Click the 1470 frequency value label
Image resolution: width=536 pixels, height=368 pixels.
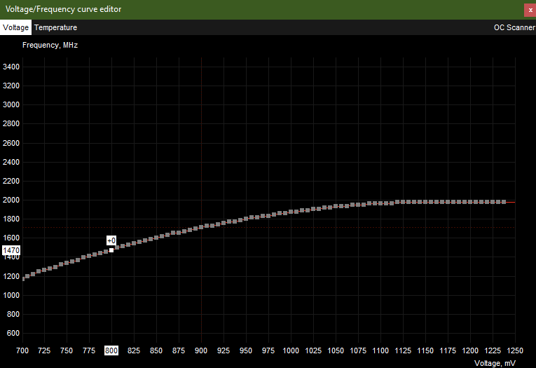pos(11,250)
